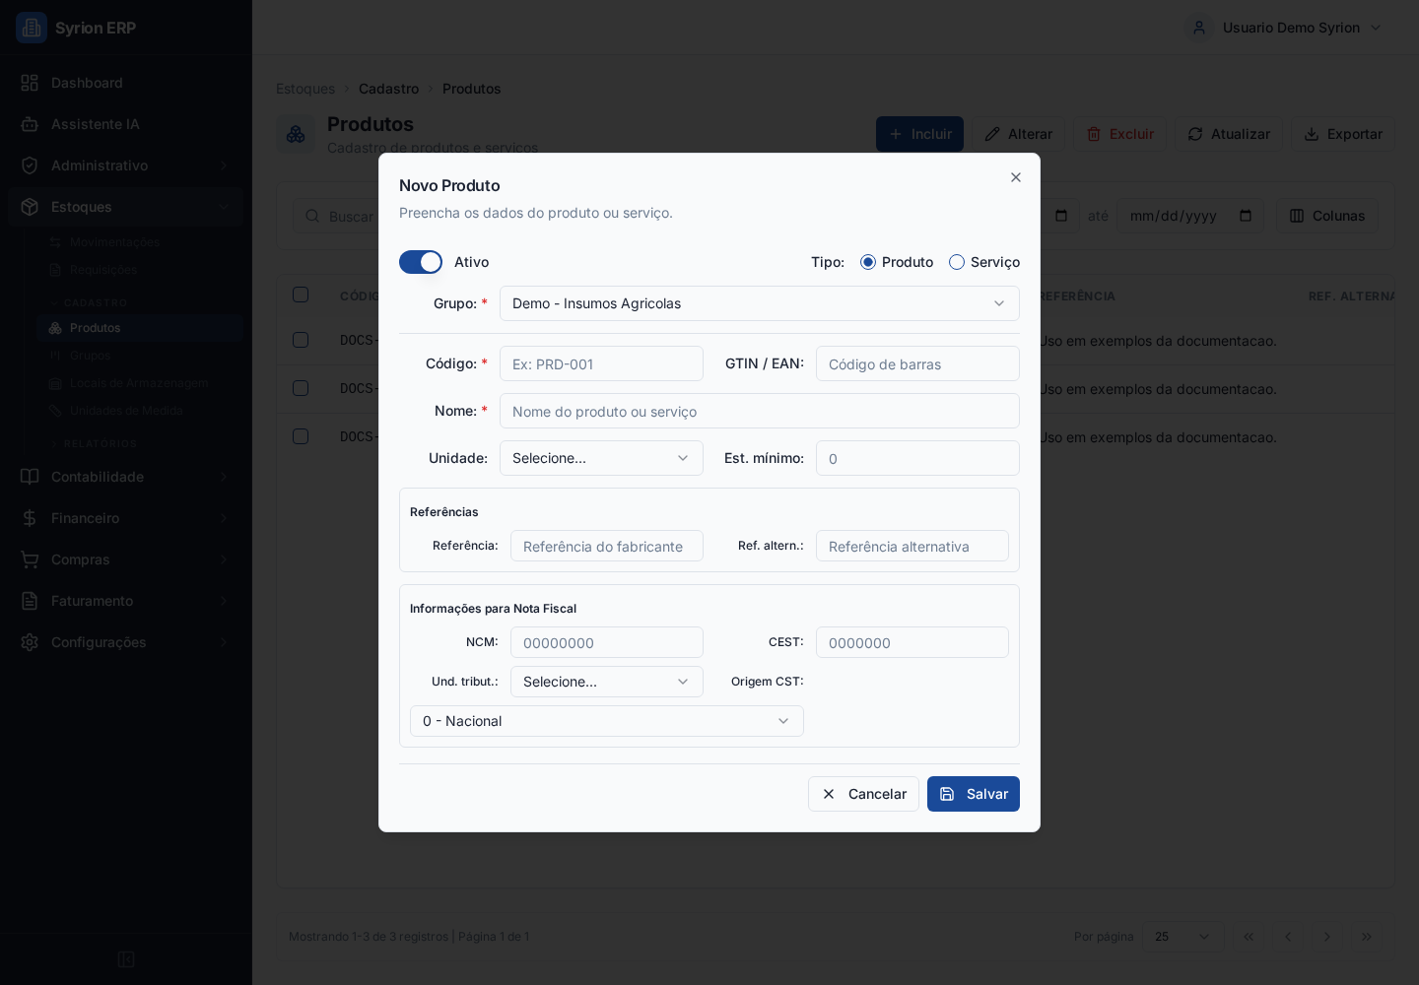Check the first DOCS row checkbox
The image size is (1419, 985).
[301, 340]
